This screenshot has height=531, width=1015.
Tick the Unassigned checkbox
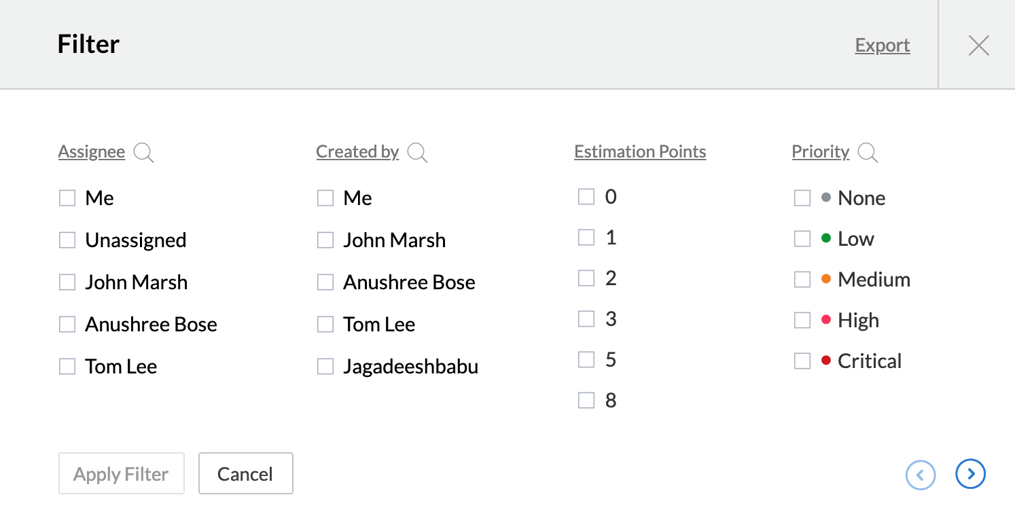(67, 240)
